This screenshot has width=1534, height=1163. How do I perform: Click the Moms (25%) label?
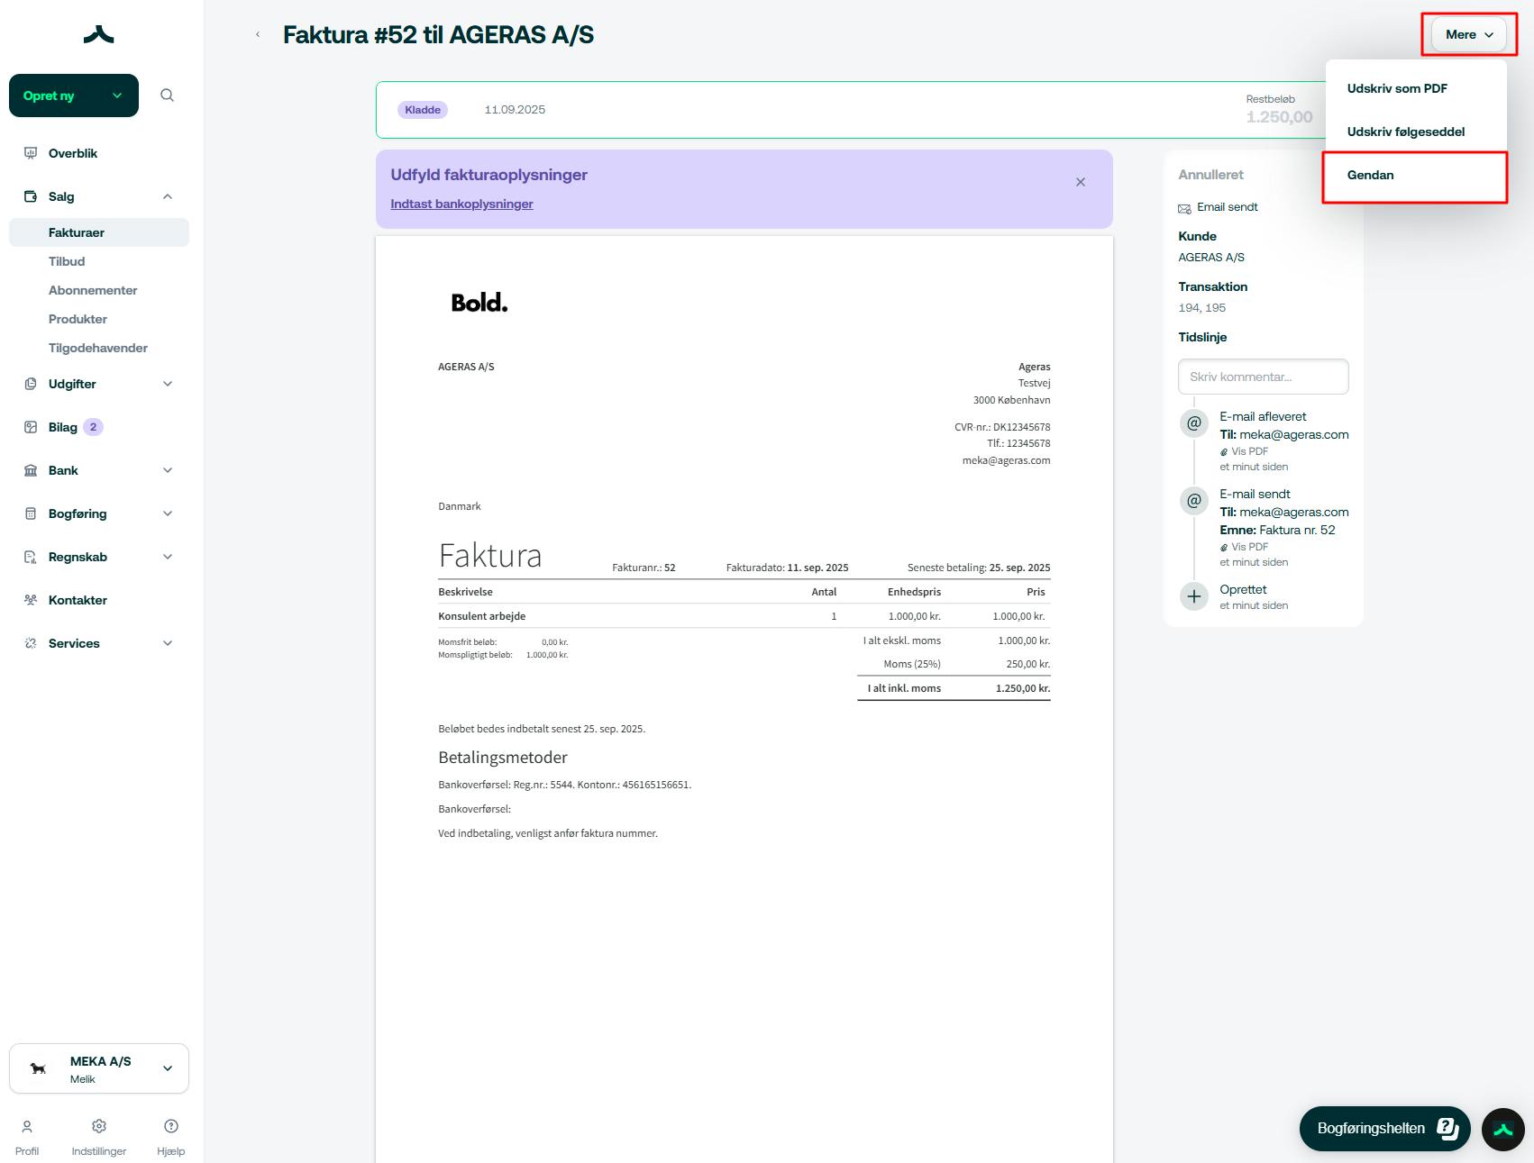click(x=912, y=664)
